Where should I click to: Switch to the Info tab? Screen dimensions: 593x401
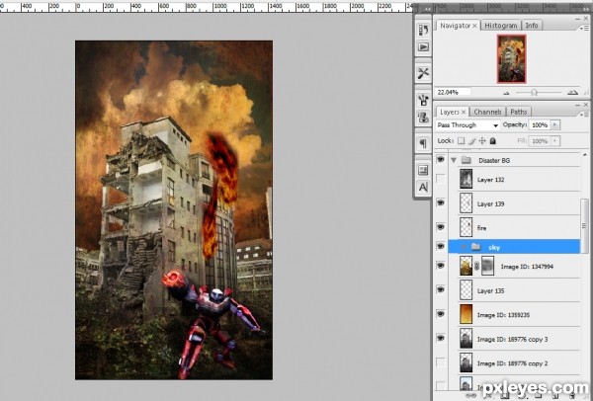point(532,26)
